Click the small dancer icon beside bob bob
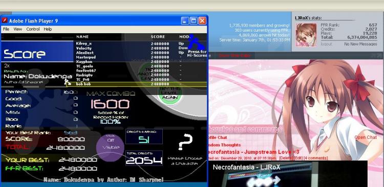The image size is (384, 187). [68, 82]
